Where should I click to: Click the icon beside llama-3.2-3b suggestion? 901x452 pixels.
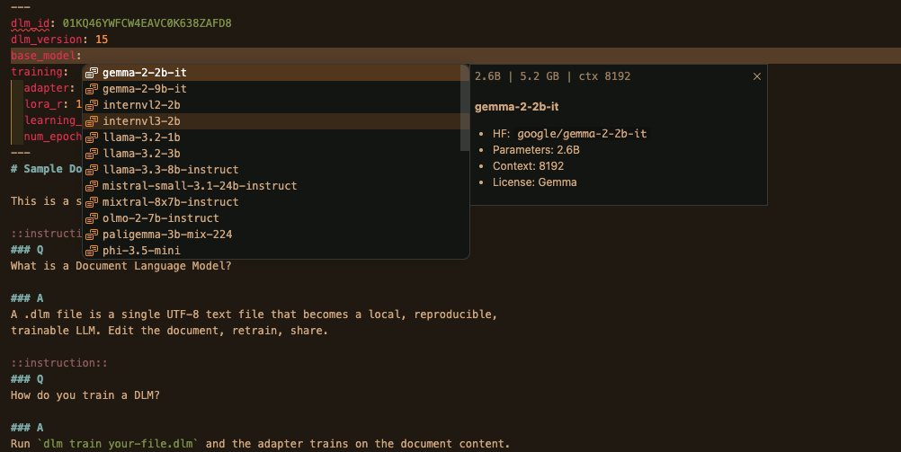coord(92,154)
